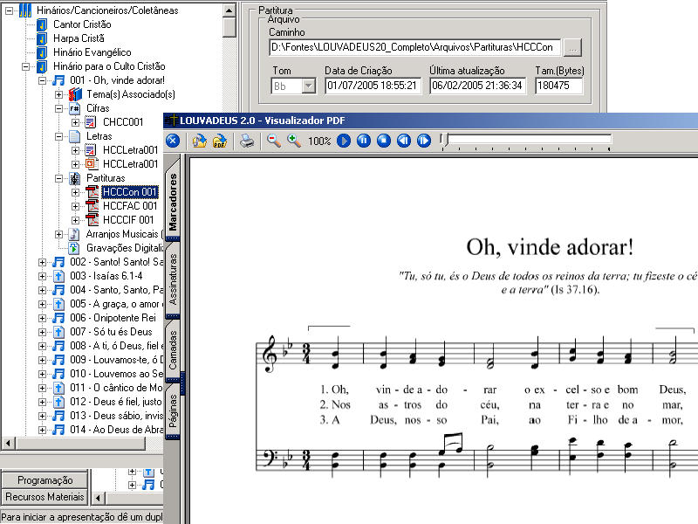Open the Tom dropdown showing Bb
Screen dimensions: 698x524
coord(309,86)
